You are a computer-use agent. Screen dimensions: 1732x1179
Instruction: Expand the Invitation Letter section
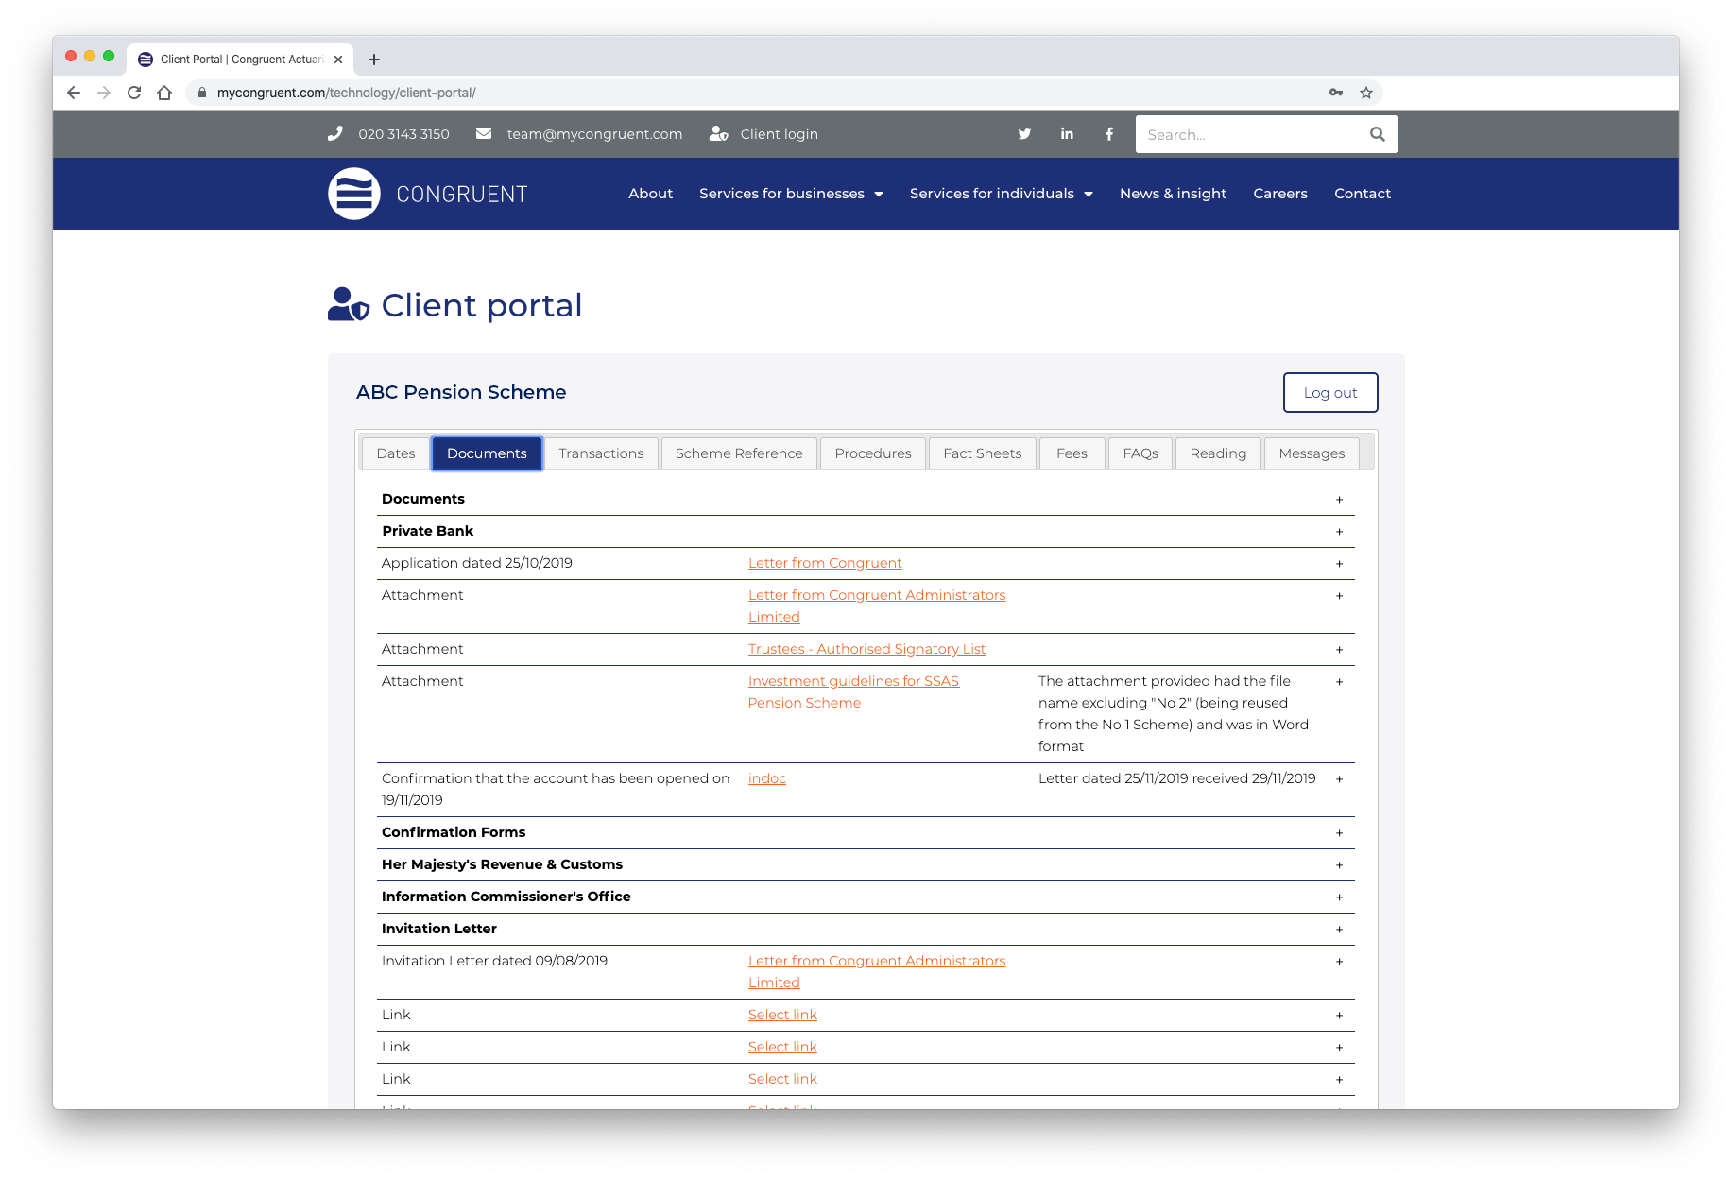click(x=1339, y=930)
